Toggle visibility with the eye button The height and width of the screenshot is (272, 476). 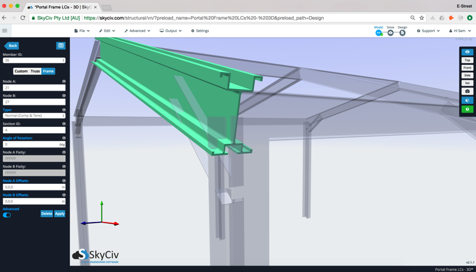[467, 52]
